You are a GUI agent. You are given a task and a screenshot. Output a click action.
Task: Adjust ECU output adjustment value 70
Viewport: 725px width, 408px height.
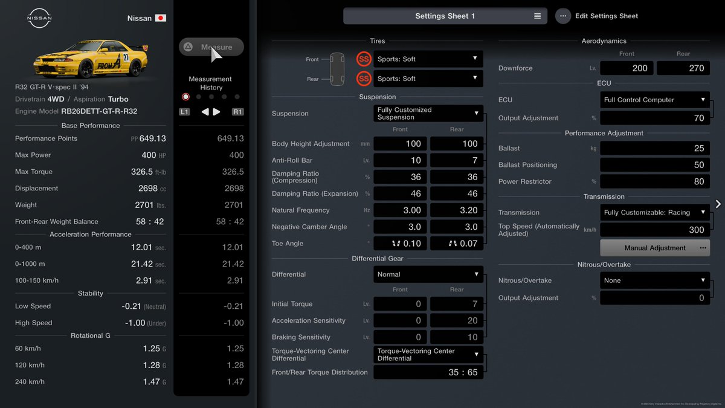click(655, 118)
